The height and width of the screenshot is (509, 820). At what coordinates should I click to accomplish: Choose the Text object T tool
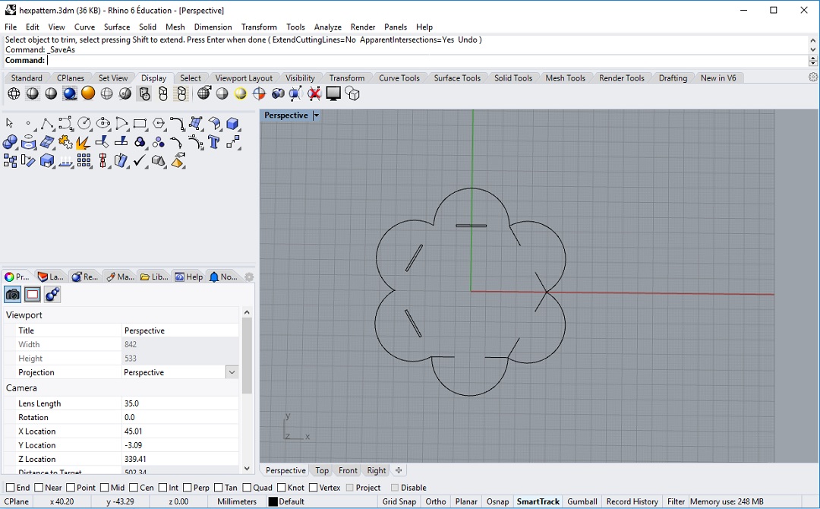coord(213,142)
